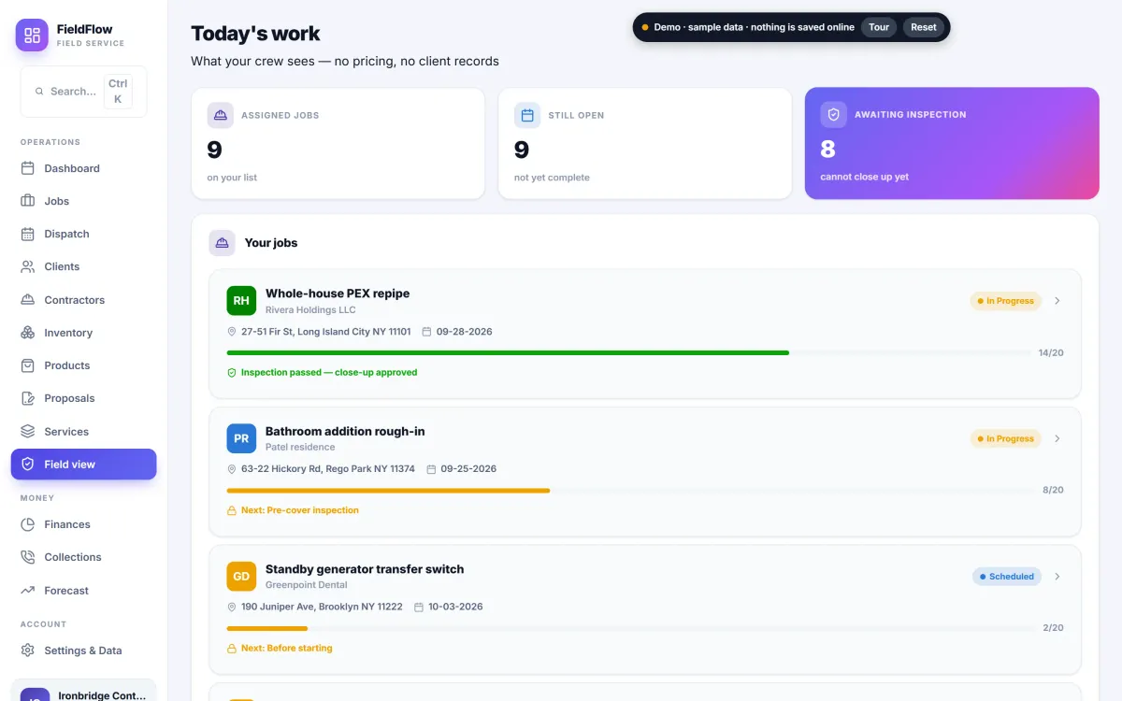This screenshot has height=701, width=1122.
Task: Click the search magnifier icon
Action: (39, 92)
